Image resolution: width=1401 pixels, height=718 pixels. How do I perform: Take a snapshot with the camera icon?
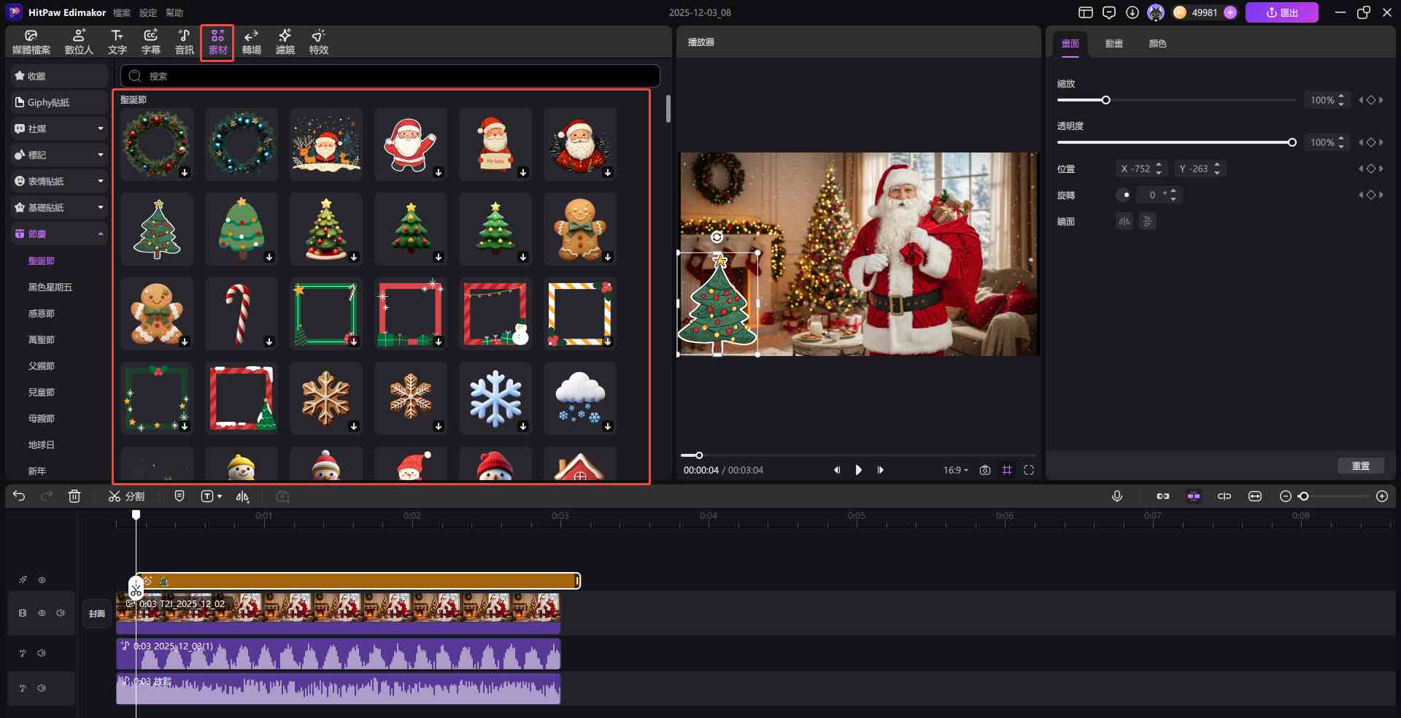coord(985,471)
